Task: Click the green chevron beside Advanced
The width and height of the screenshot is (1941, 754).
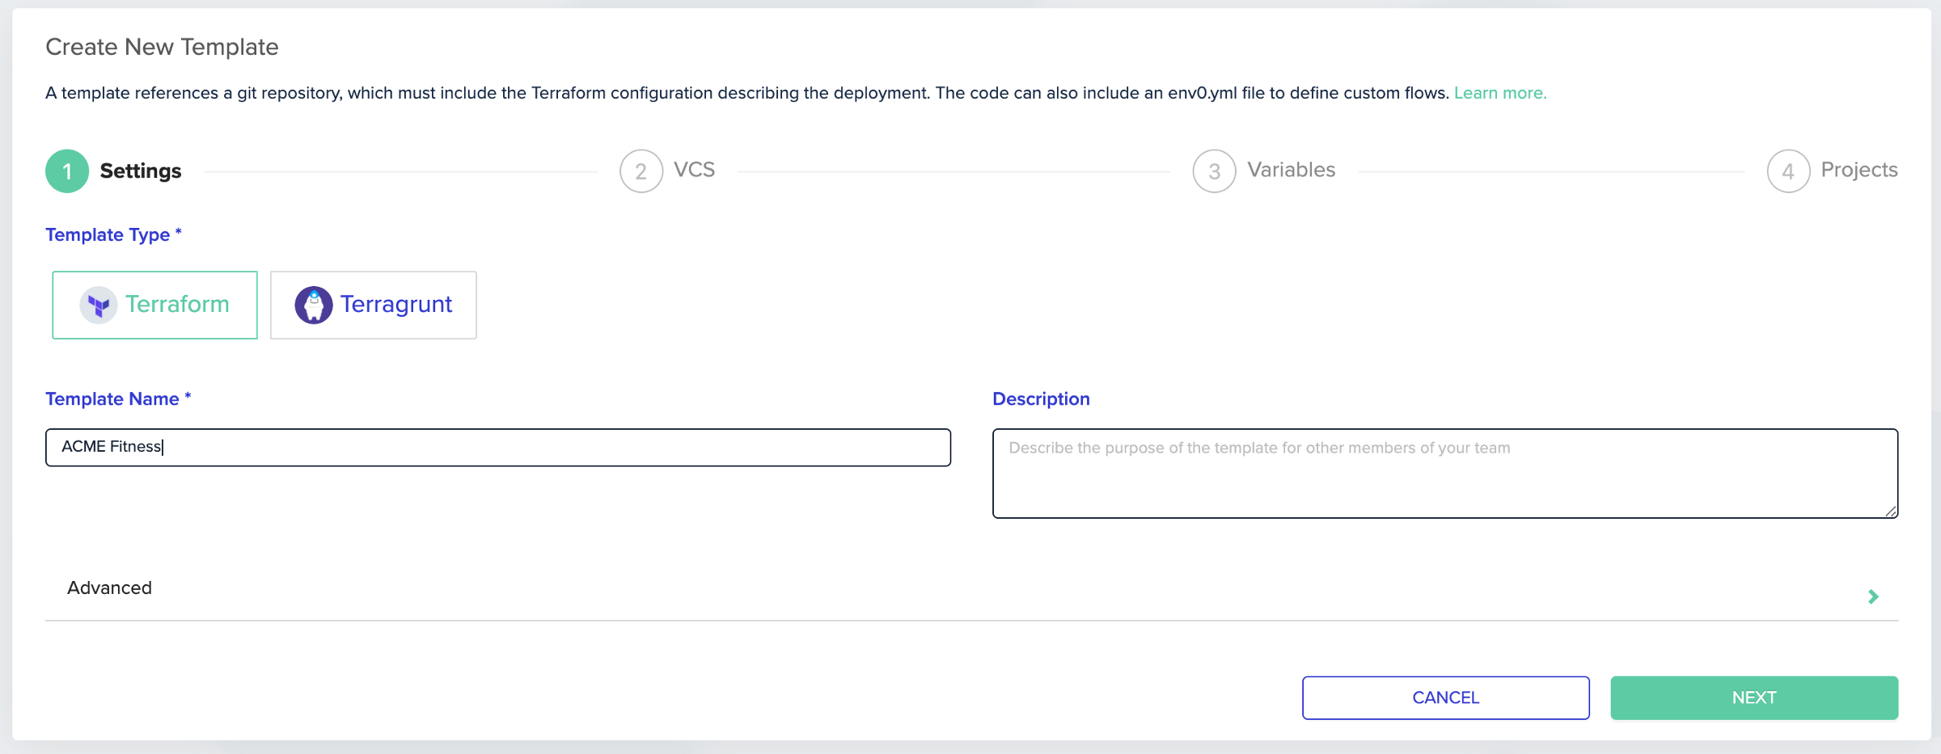Action: pos(1874,596)
